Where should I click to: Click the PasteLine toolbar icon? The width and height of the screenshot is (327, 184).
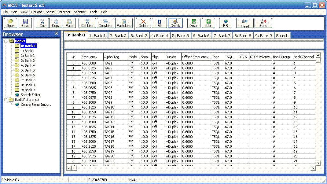124,23
